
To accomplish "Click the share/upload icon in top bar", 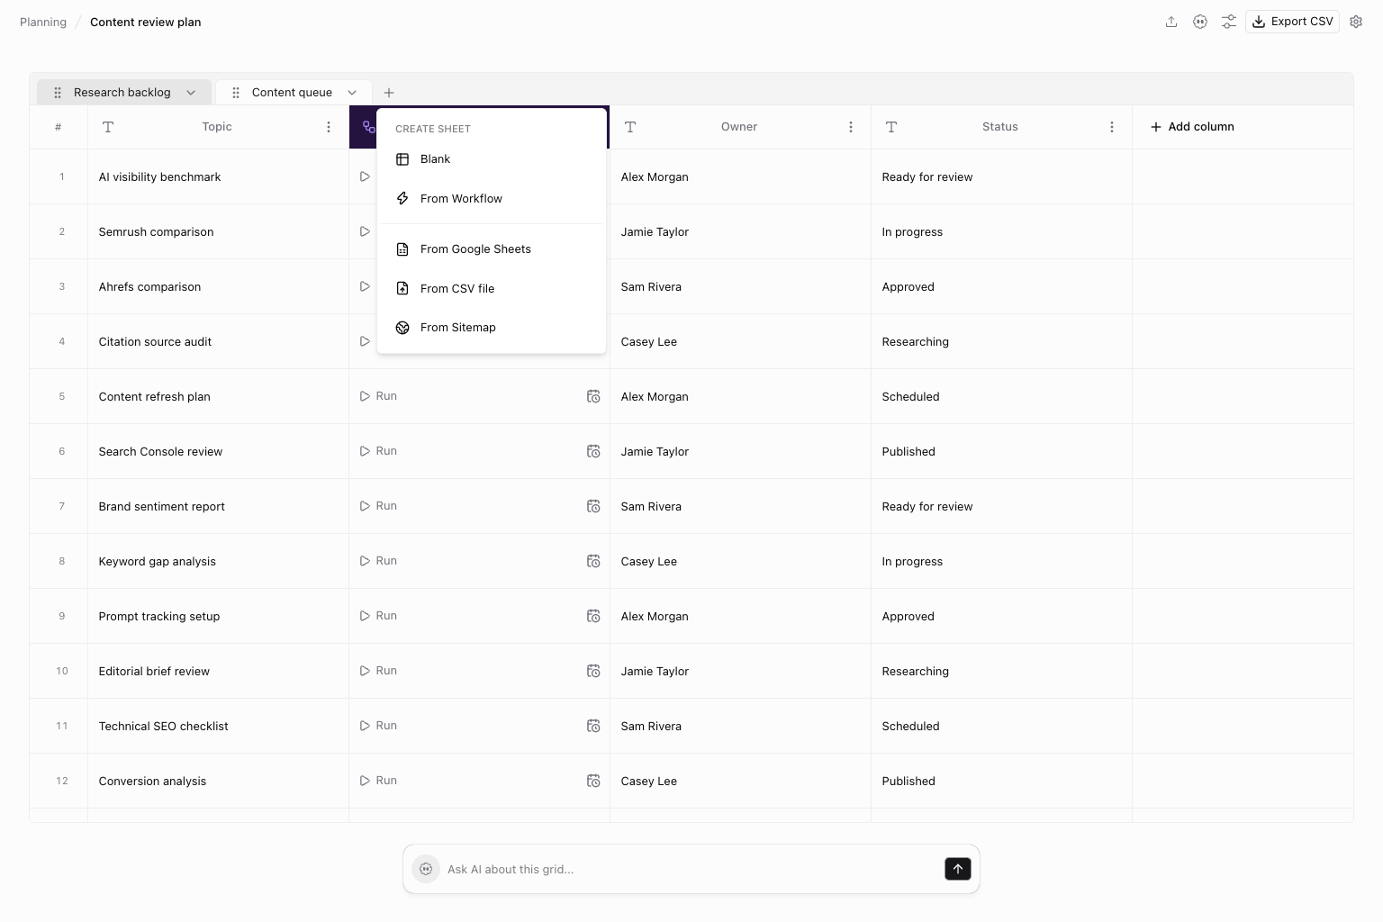I will coord(1171,22).
